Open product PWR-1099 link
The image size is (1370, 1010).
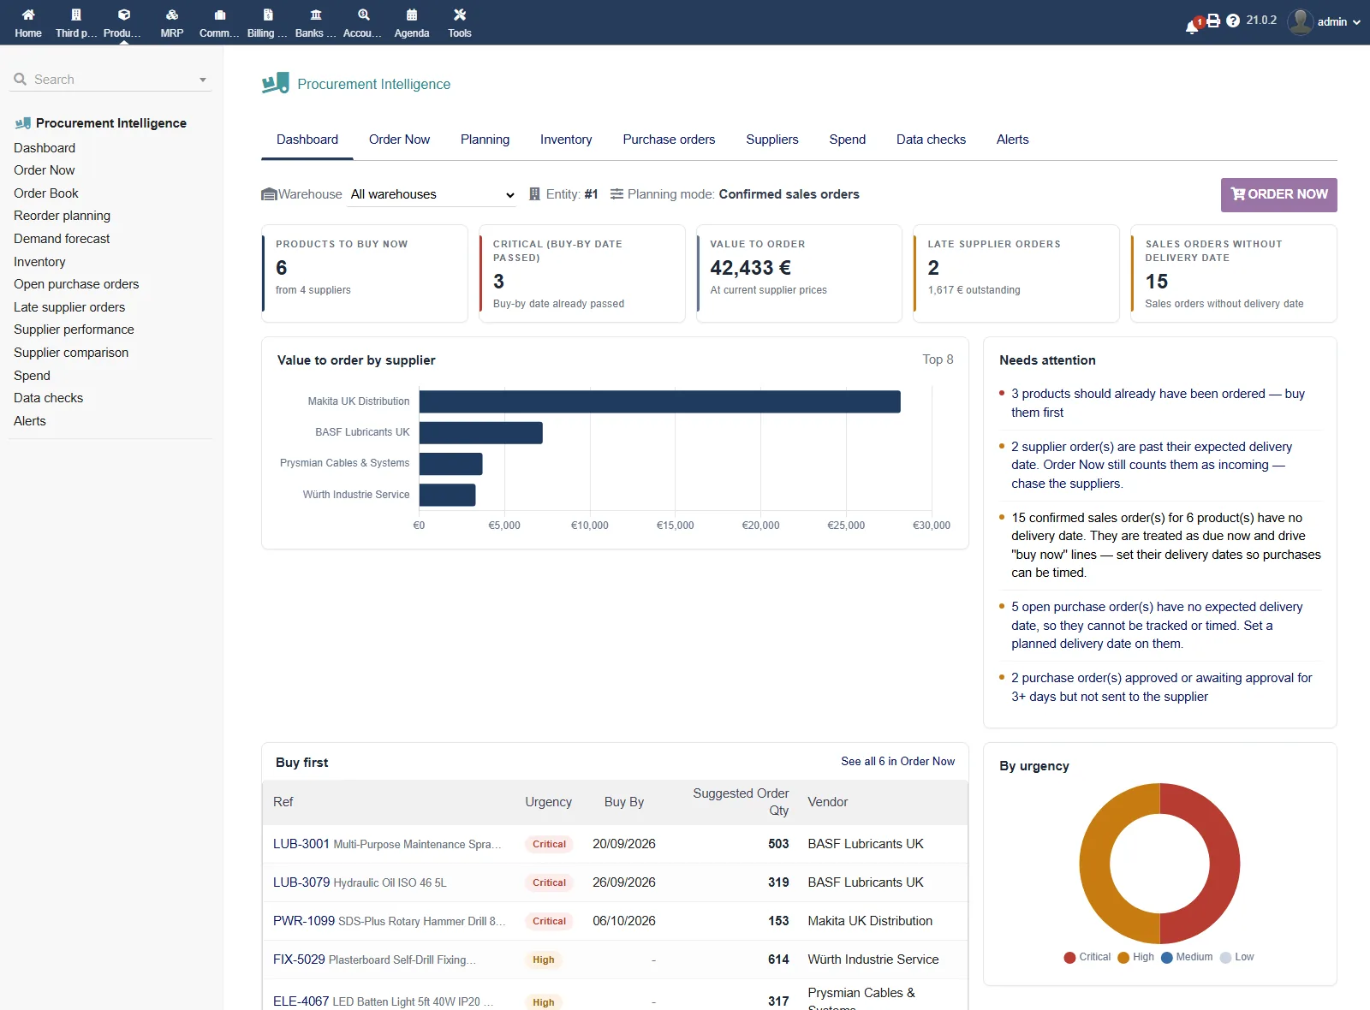click(304, 921)
